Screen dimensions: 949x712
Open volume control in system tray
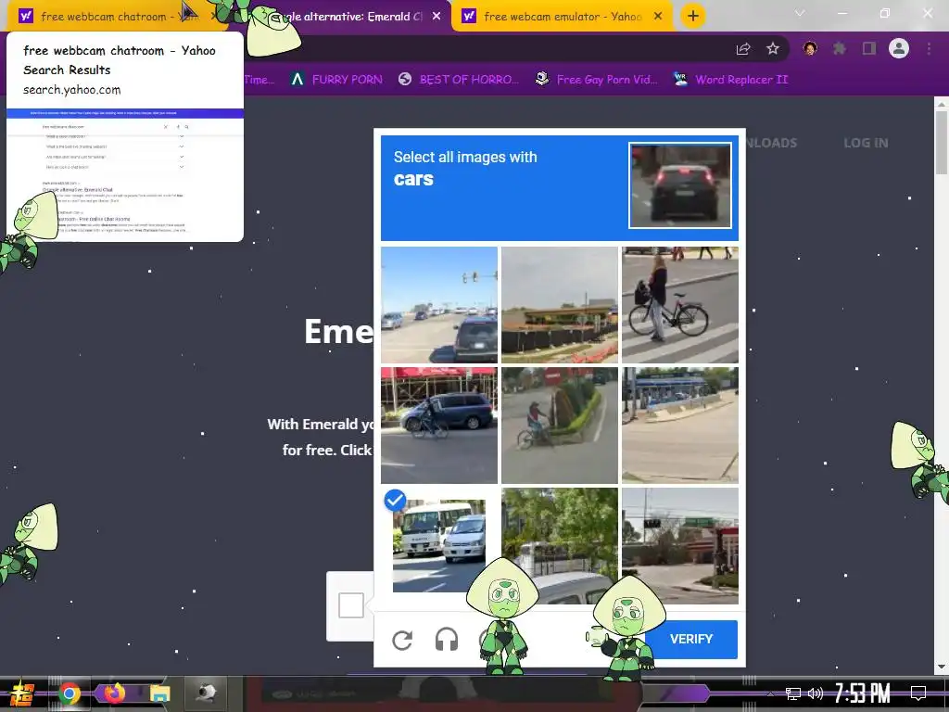tap(816, 693)
